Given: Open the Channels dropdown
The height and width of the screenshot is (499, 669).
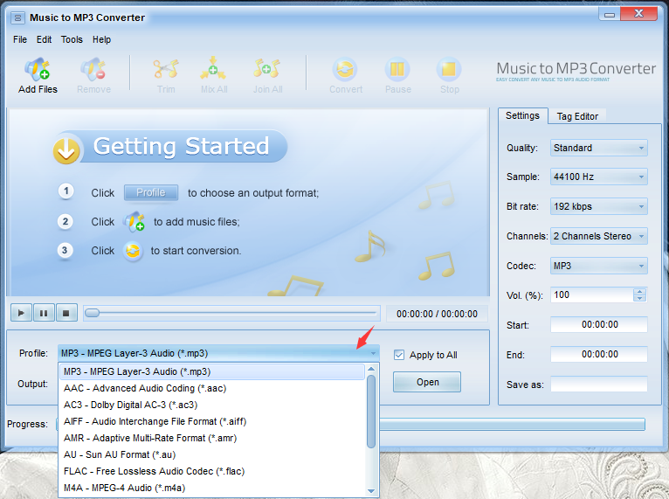Looking at the screenshot, I should click(599, 237).
